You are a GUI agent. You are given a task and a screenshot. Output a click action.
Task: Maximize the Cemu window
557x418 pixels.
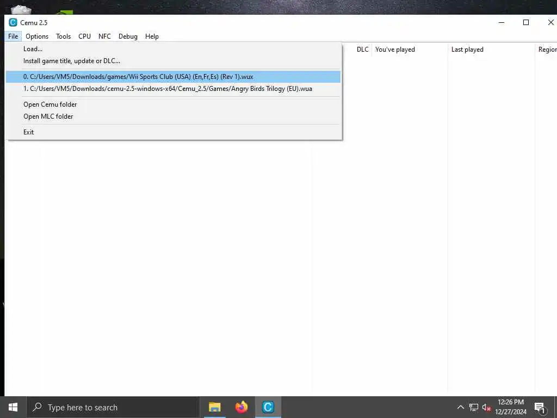coord(526,22)
